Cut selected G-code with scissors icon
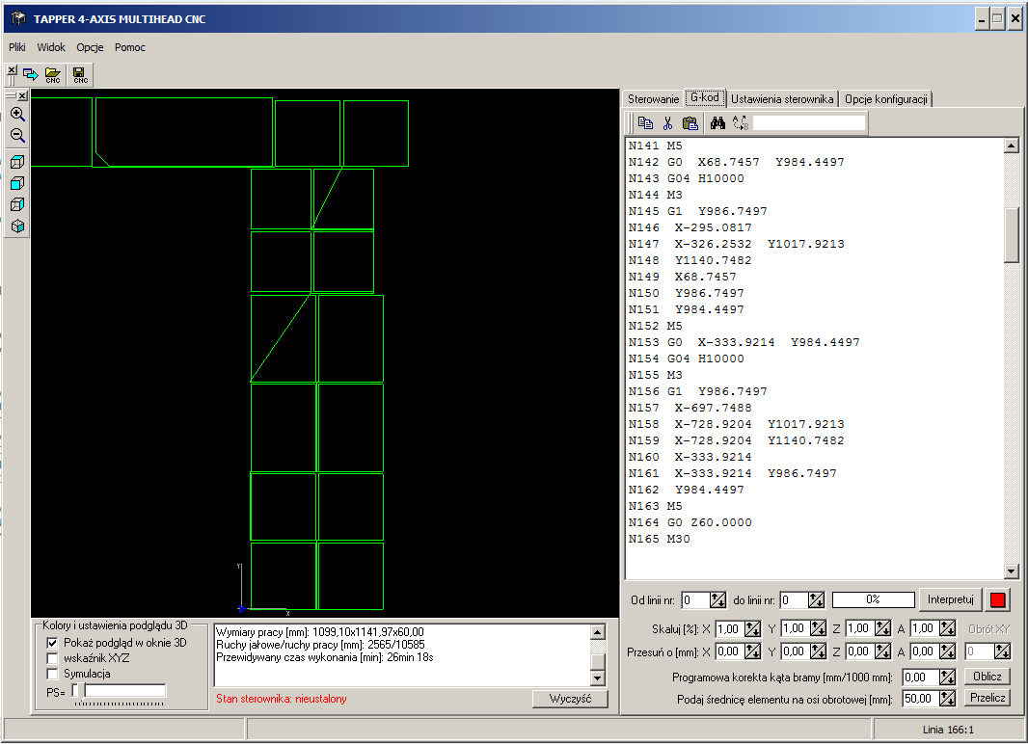This screenshot has width=1028, height=744. [667, 123]
